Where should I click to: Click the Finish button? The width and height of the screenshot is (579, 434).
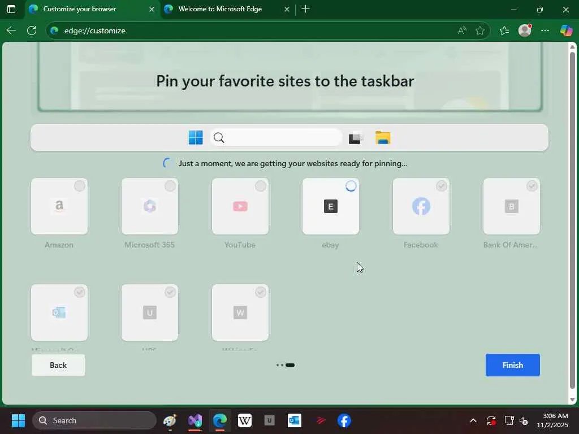click(512, 365)
